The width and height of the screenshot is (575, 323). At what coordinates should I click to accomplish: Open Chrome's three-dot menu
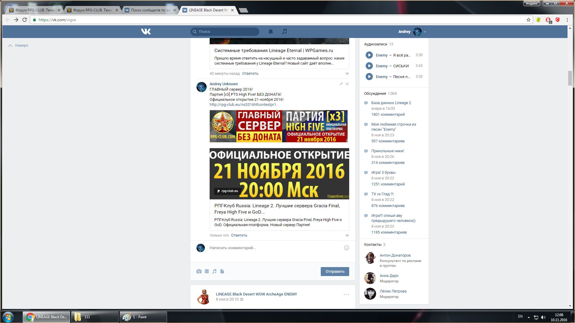click(x=567, y=20)
